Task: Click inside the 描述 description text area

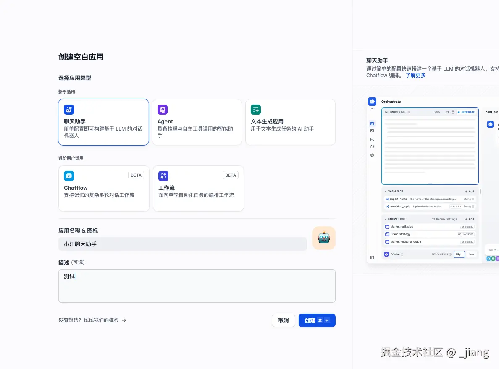Action: coord(197,285)
